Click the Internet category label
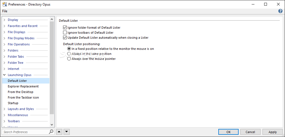The width and height of the screenshot is (285, 137). [13, 69]
